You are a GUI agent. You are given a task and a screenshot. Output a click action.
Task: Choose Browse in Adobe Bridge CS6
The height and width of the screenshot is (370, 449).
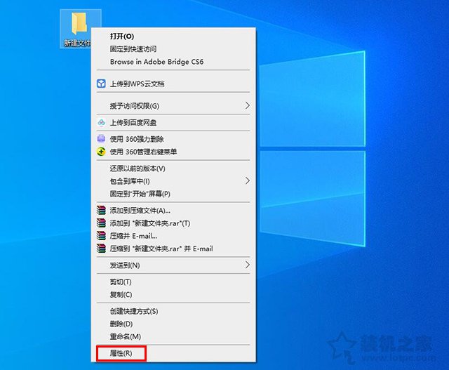pyautogui.click(x=173, y=62)
